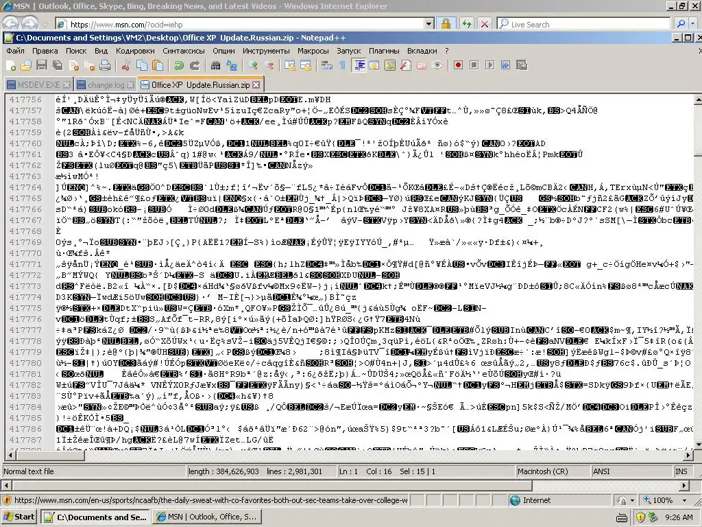Image resolution: width=702 pixels, height=527 pixels.
Task: Open the Файл menu
Action: pos(15,51)
